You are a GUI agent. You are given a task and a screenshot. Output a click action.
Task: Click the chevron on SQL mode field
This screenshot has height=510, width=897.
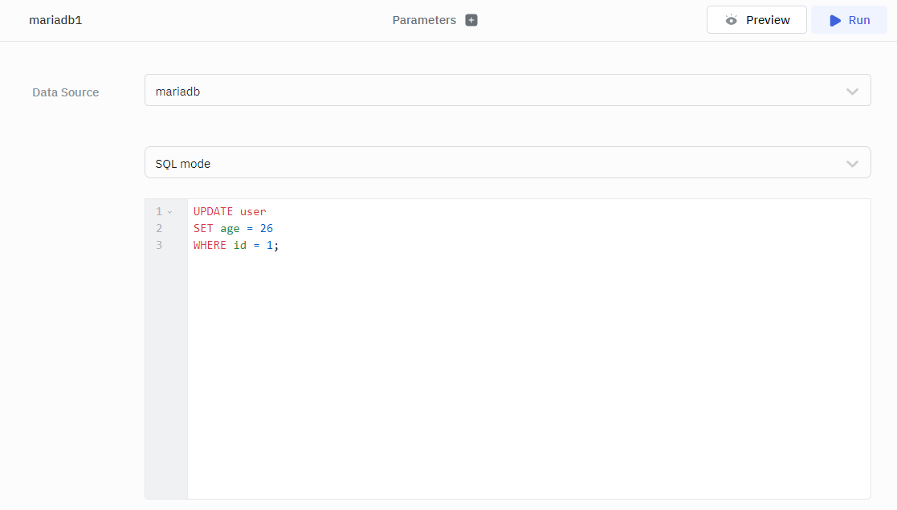coord(852,164)
